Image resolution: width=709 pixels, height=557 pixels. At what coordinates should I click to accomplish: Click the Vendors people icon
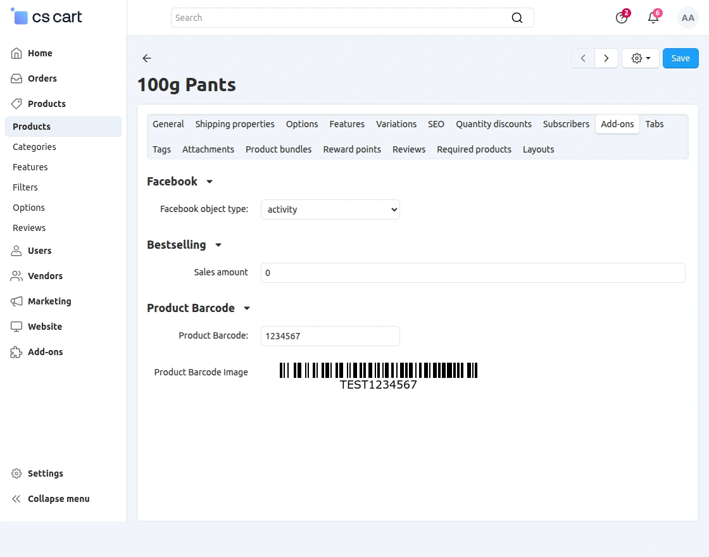coord(16,276)
